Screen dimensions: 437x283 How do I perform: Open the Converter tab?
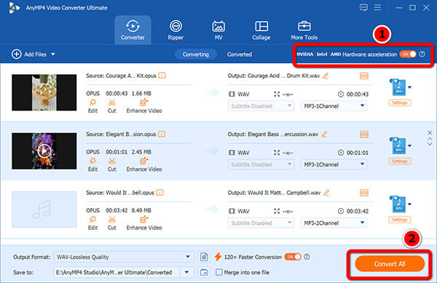[x=133, y=30]
